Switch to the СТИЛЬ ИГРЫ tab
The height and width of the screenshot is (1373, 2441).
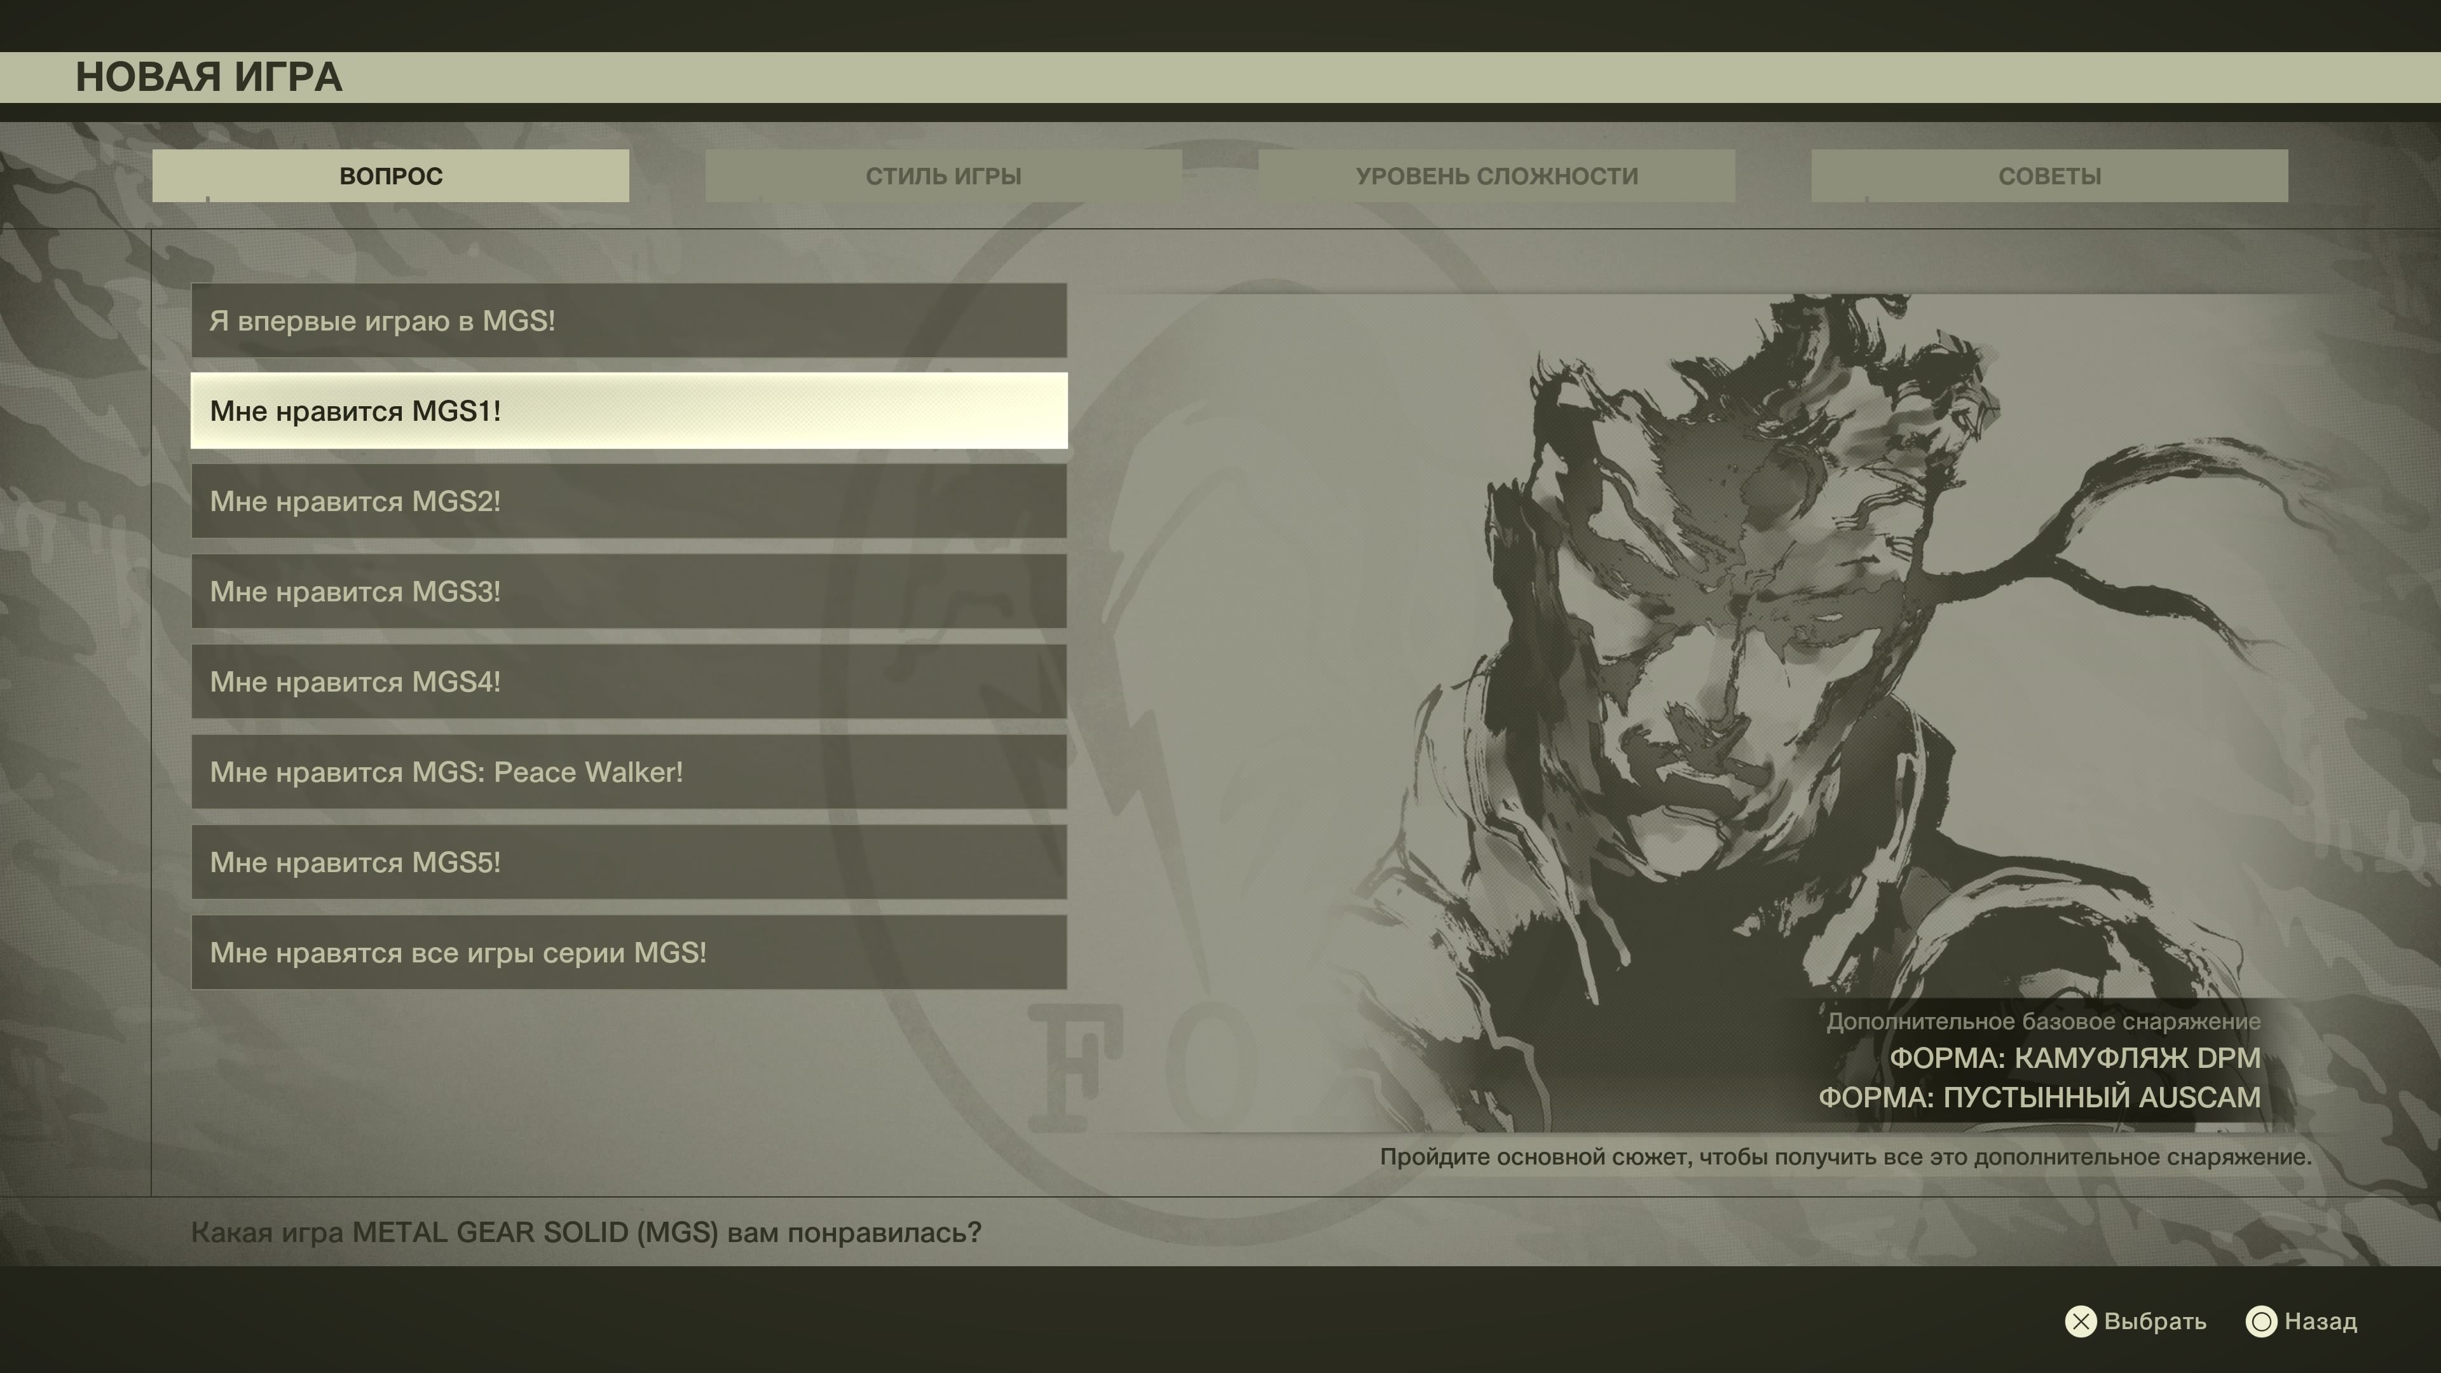pyautogui.click(x=943, y=175)
